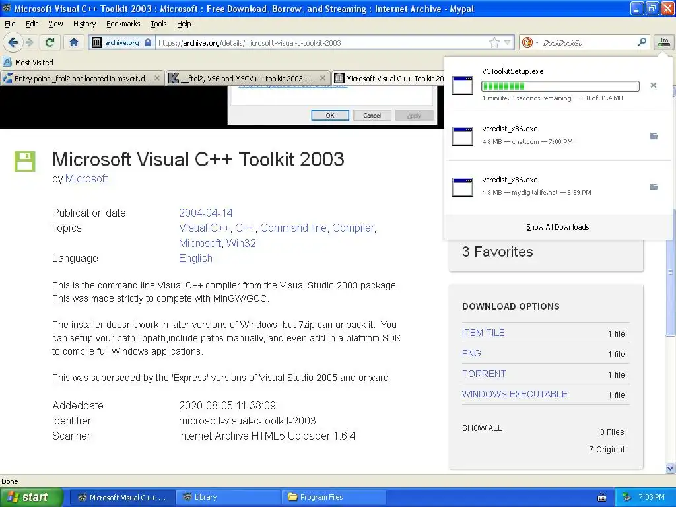Open the Microsoft author link
This screenshot has width=676, height=507.
86,178
